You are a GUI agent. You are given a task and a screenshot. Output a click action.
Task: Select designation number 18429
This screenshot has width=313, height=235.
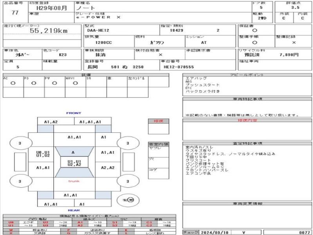[176, 31]
